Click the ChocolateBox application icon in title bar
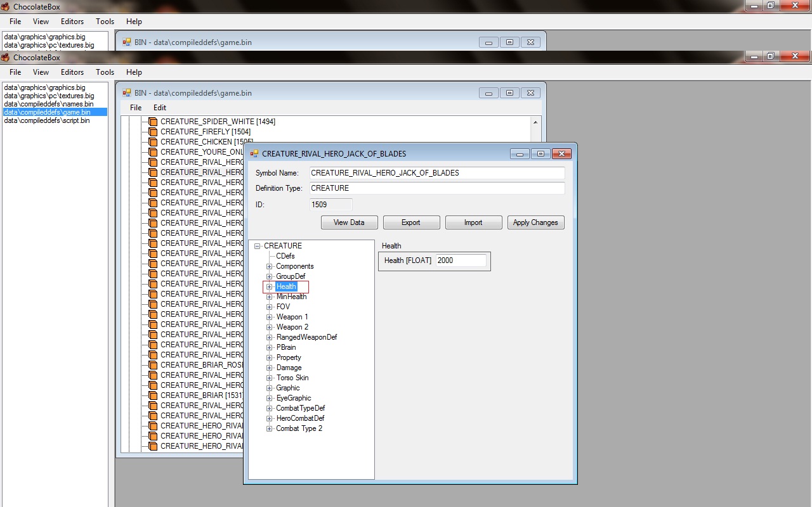The height and width of the screenshot is (507, 812). tap(5, 58)
